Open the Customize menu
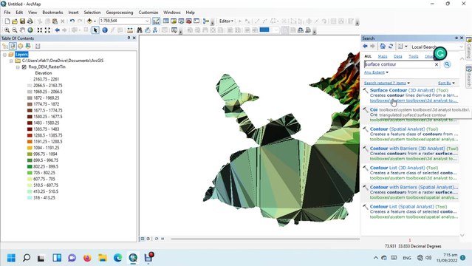Screen dimensions: 472x266 [148, 13]
